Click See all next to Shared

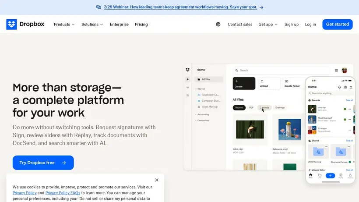349,141
